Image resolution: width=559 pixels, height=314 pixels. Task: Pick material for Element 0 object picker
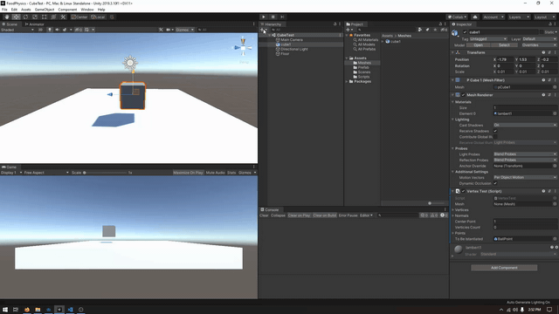[555, 113]
